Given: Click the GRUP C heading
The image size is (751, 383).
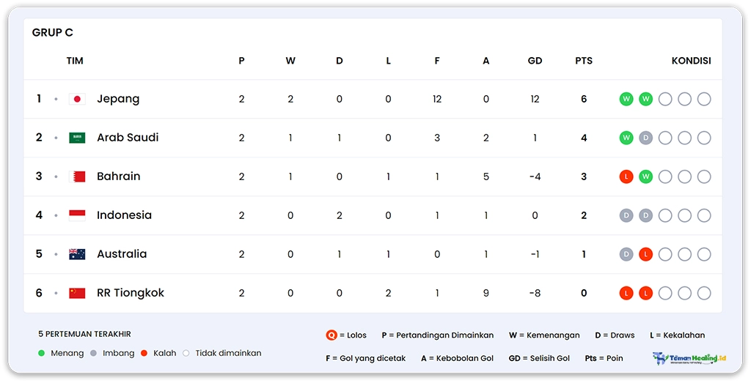Looking at the screenshot, I should pos(53,33).
